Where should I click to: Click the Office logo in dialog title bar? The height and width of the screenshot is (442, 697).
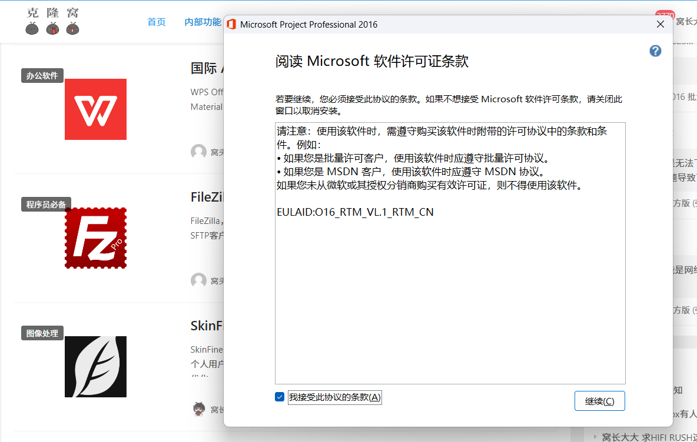231,25
